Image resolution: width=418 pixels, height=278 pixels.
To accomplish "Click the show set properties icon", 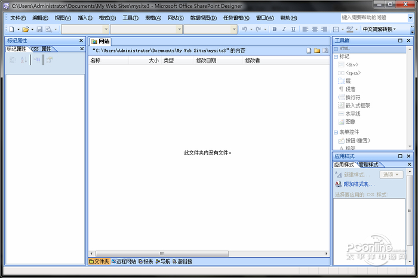I will [37, 60].
